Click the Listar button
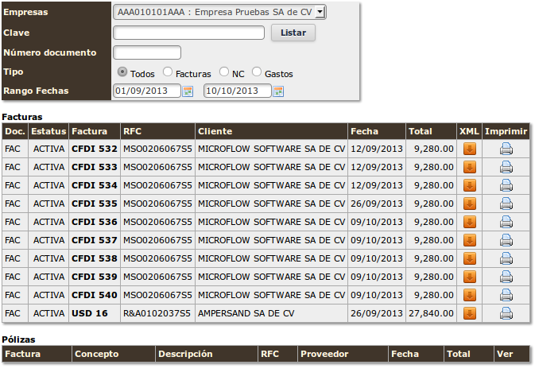Viewport: 535px width, 384px height. point(293,33)
